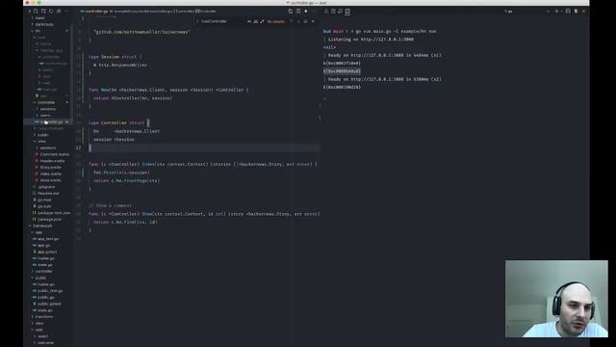The image size is (616, 347).
Task: Open Listening on http://127.0.0.1:3000 link
Action: click(387, 40)
